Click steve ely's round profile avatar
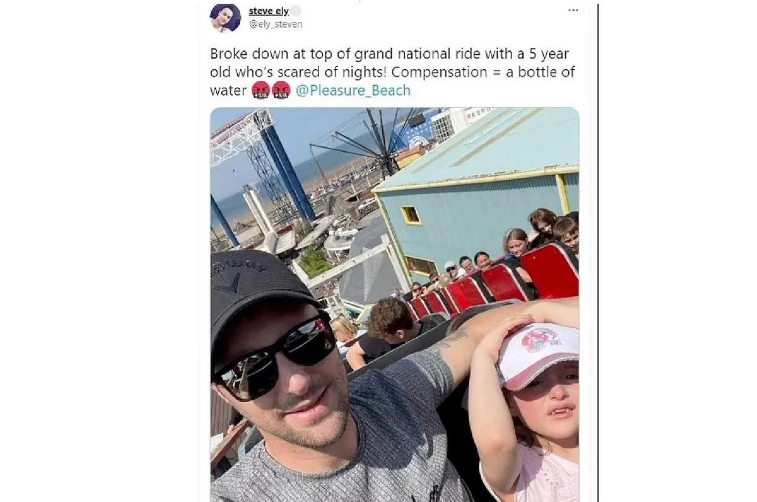This screenshot has height=502, width=757. [225, 18]
